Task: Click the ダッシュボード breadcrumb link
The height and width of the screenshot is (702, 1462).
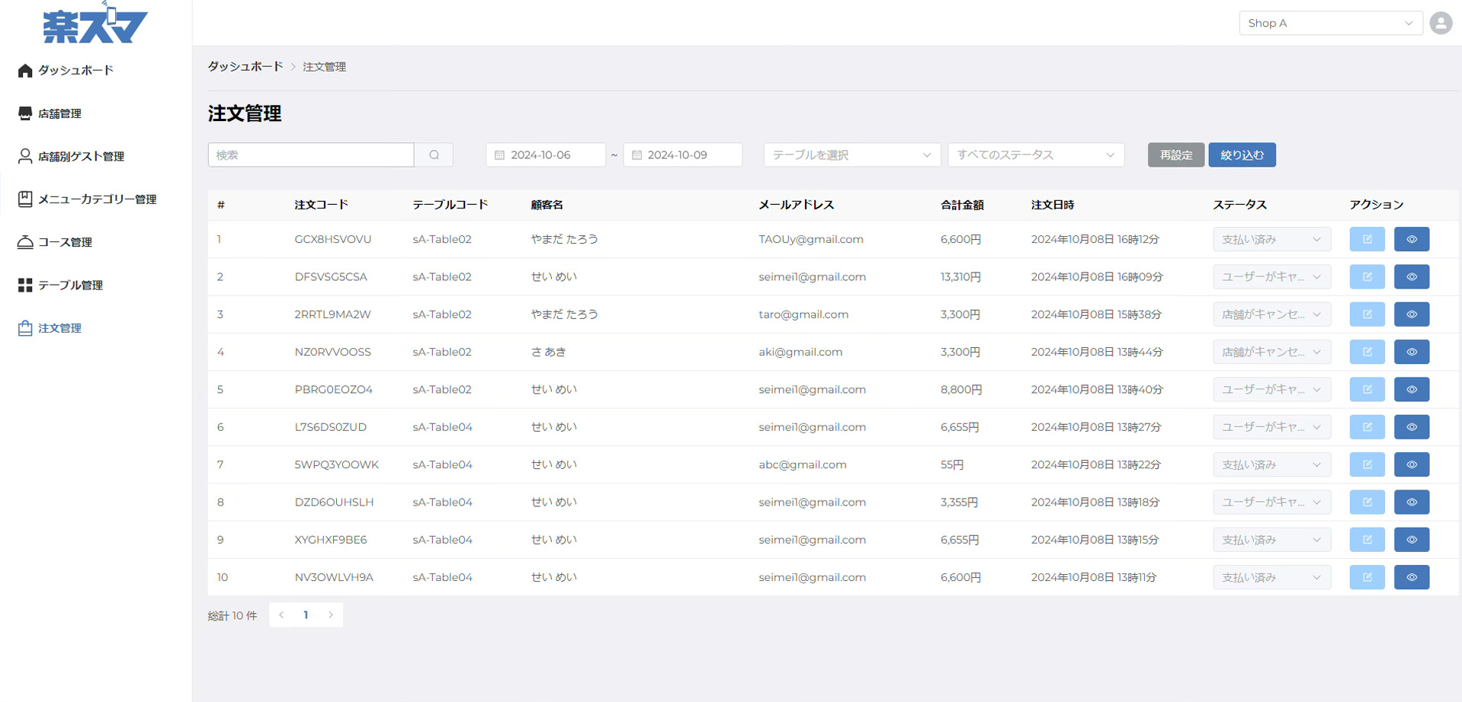Action: 245,67
